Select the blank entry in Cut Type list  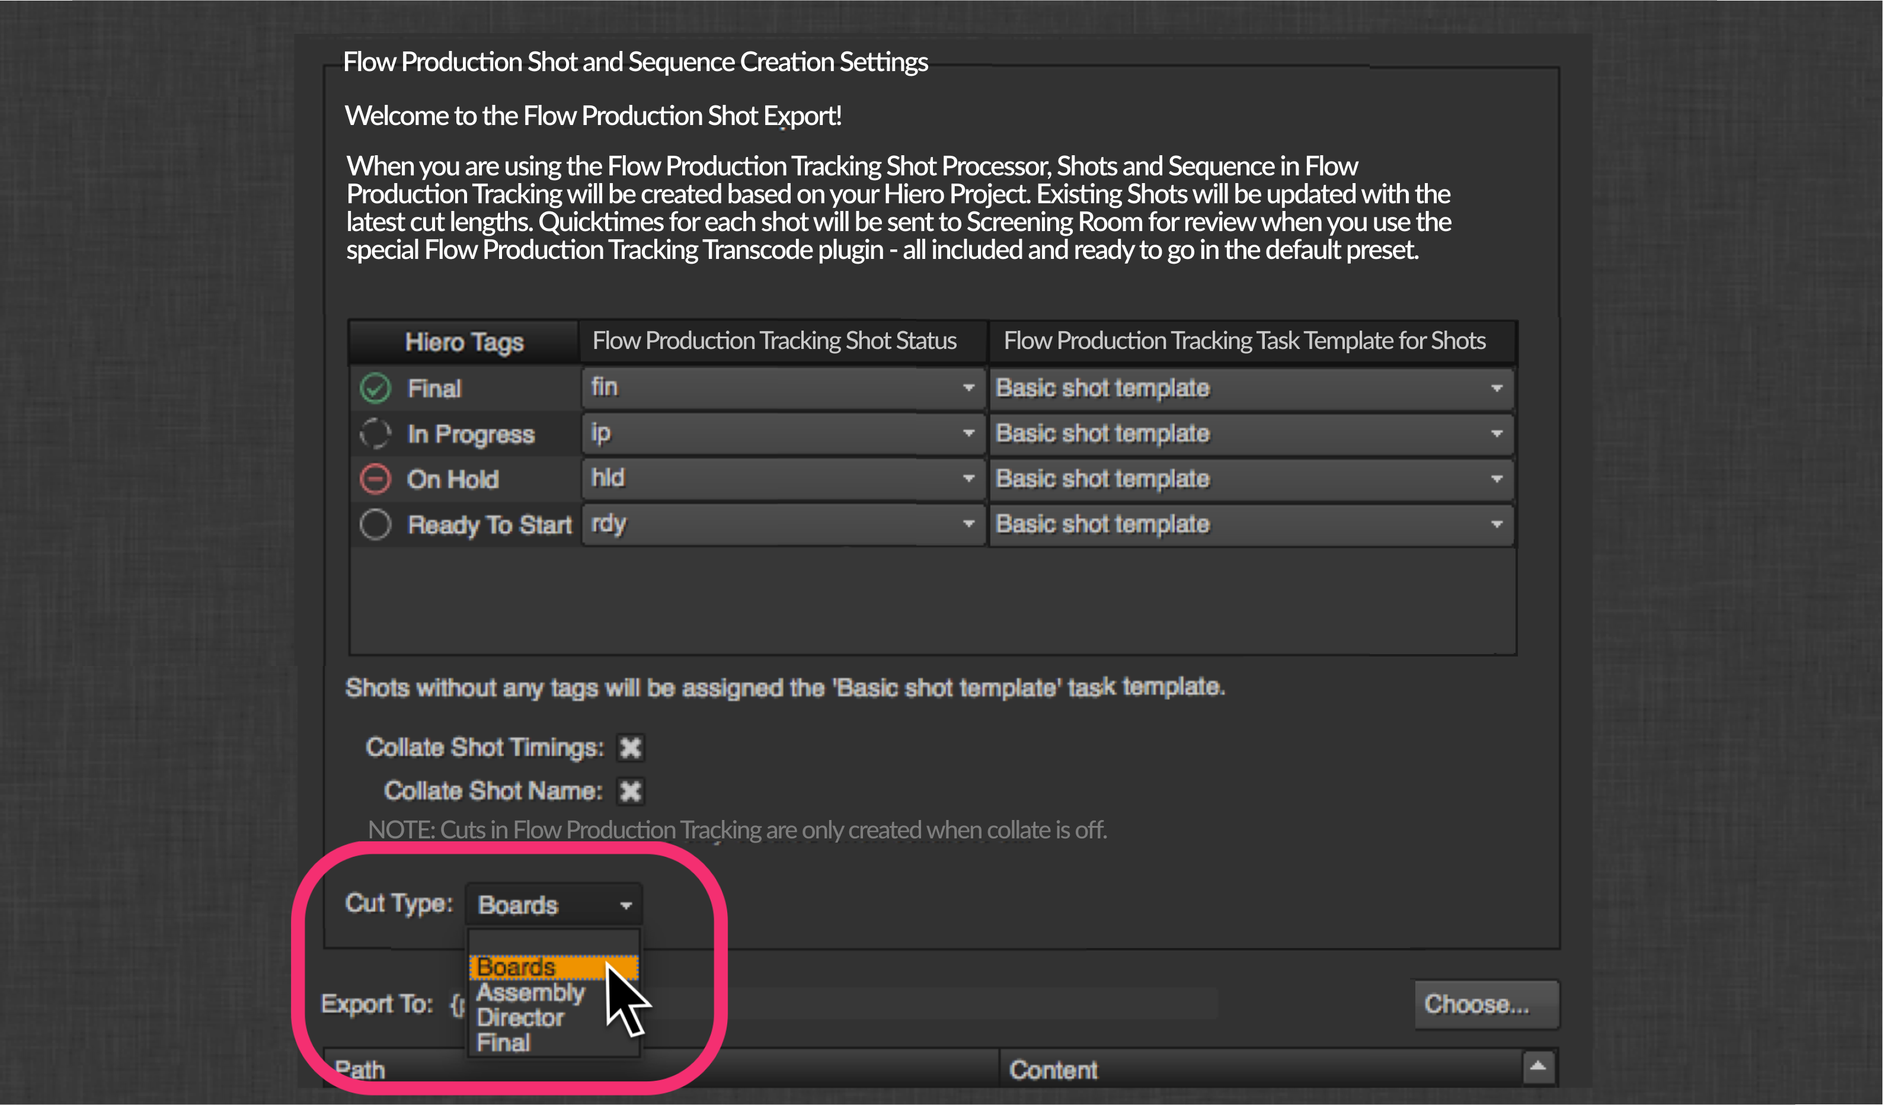554,942
